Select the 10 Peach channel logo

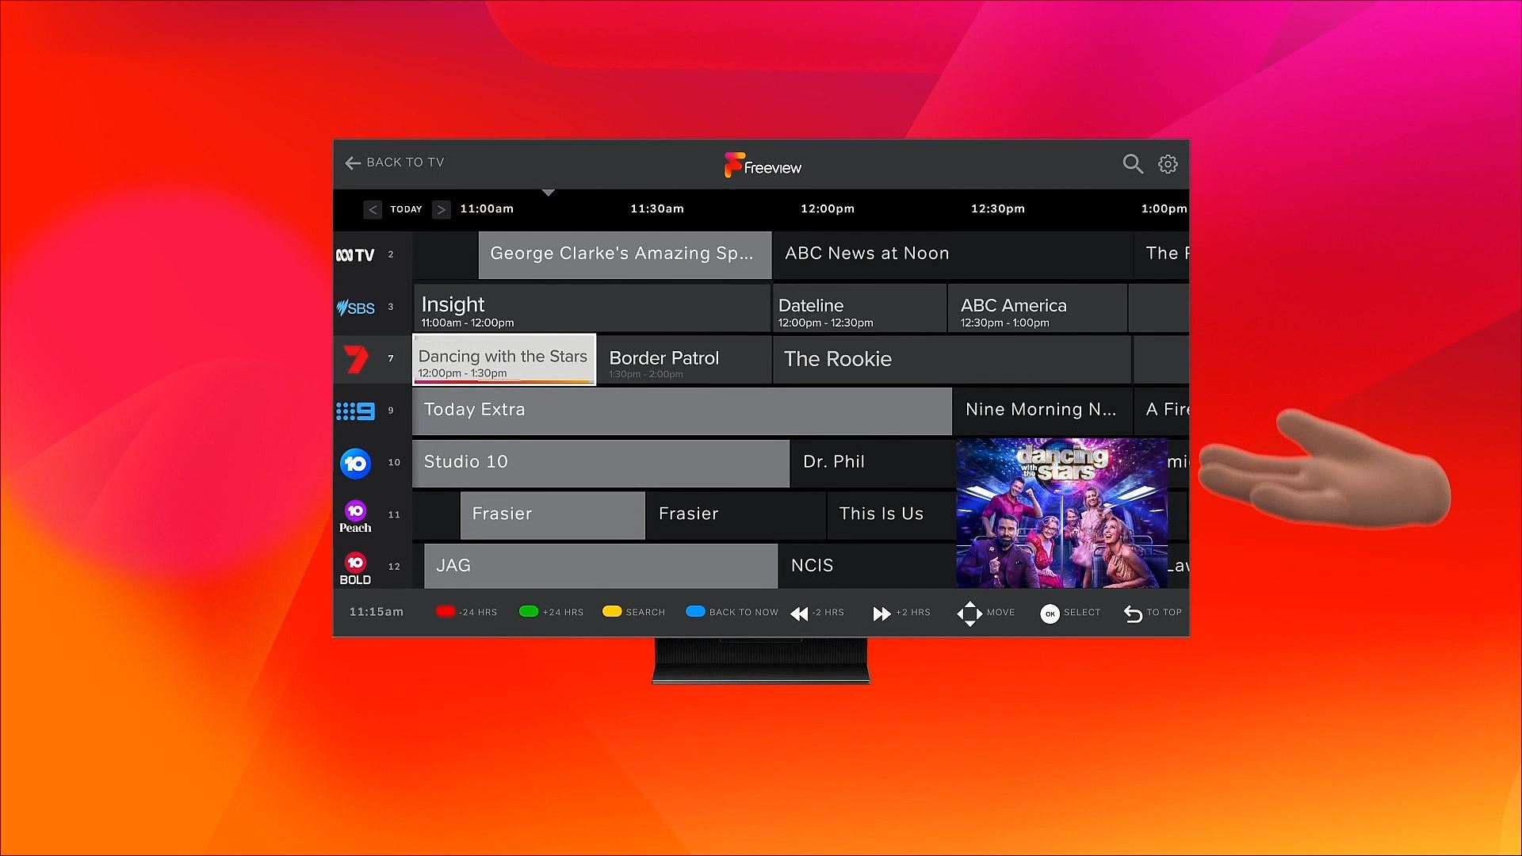coord(355,516)
